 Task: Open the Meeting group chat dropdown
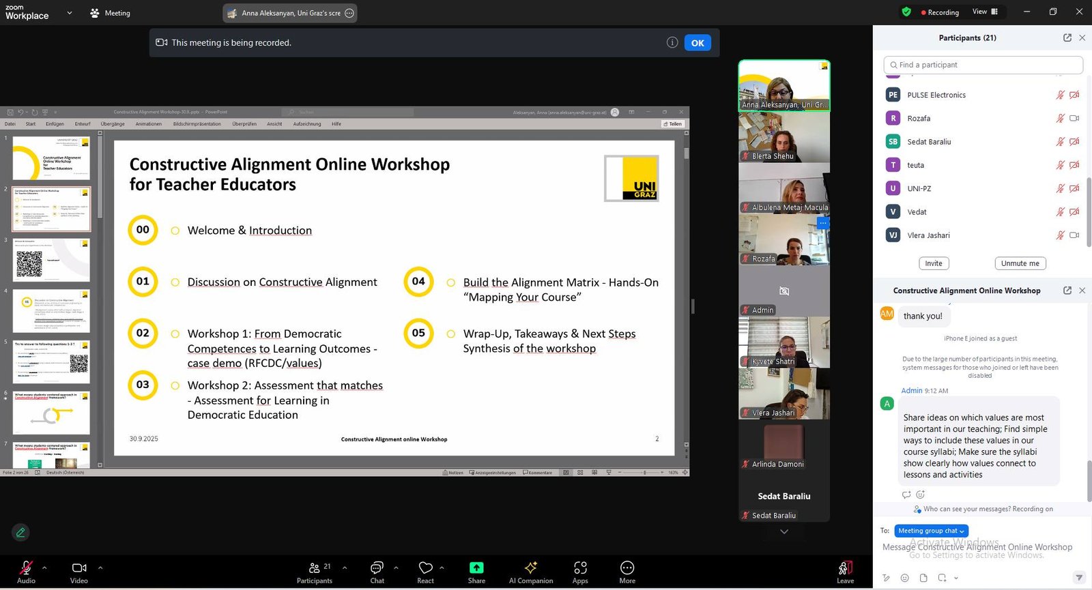931,531
